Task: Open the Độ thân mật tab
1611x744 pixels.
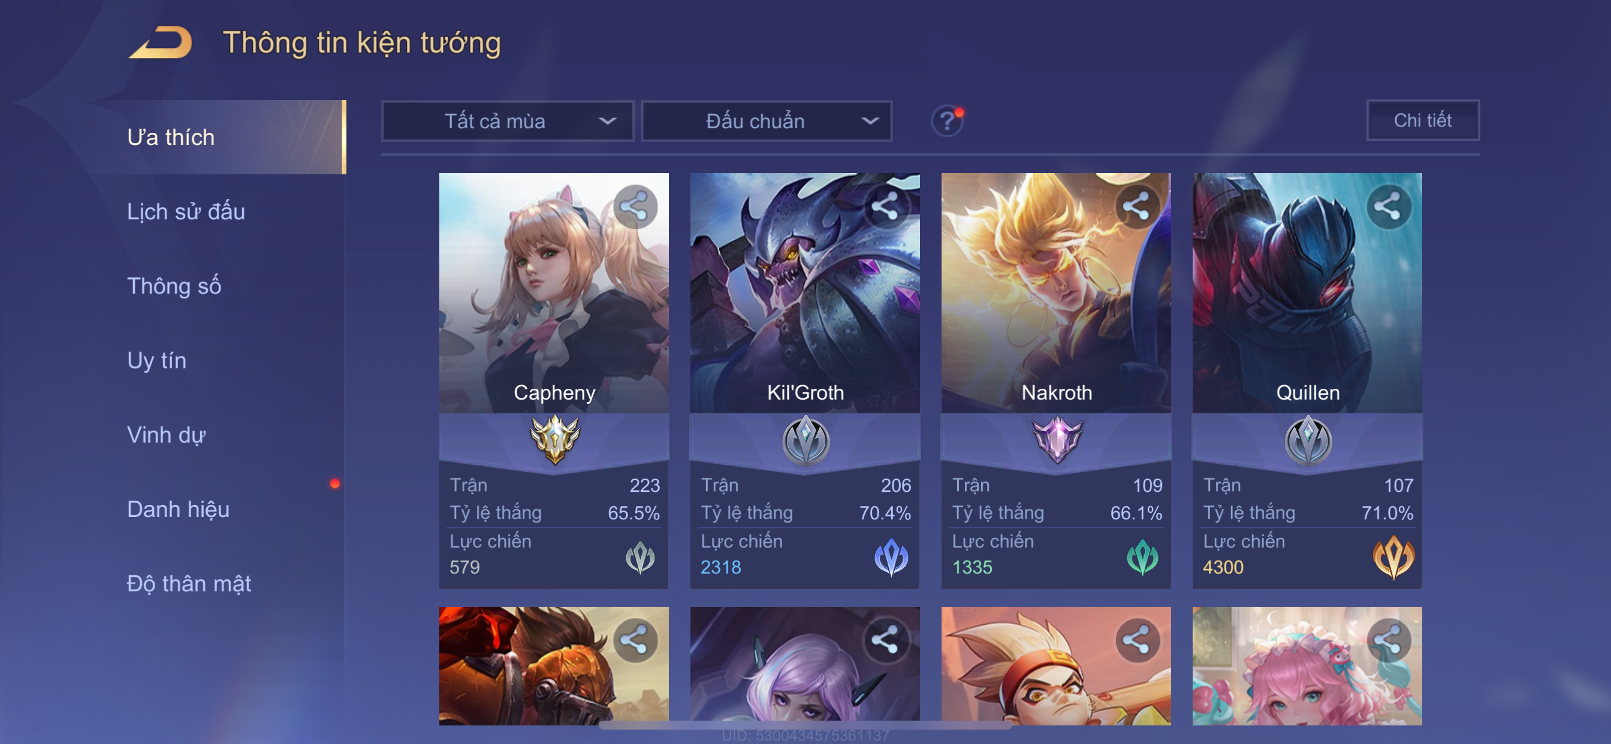Action: coord(189,583)
